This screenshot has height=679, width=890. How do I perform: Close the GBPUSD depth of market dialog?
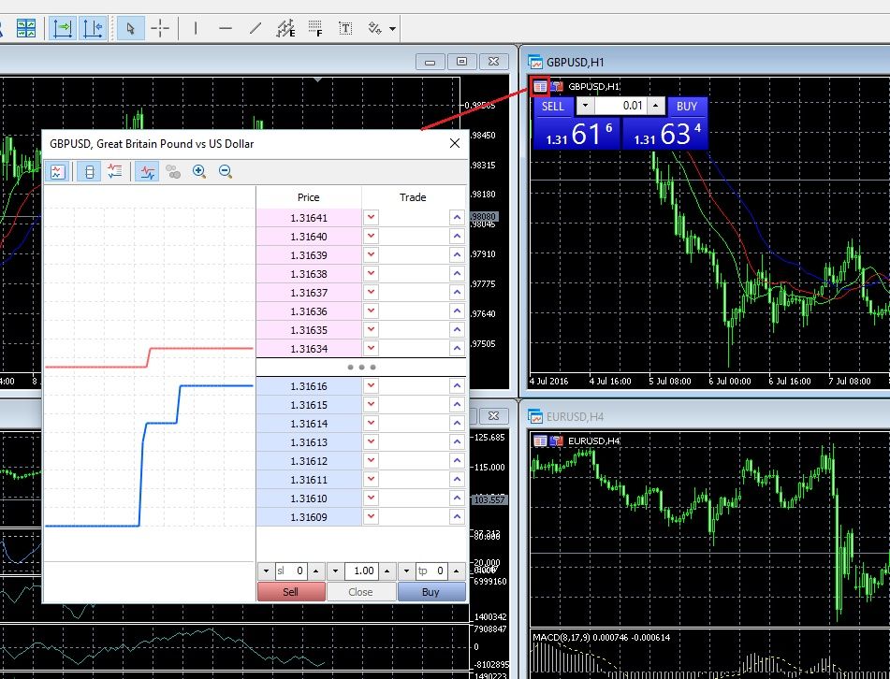coord(455,143)
